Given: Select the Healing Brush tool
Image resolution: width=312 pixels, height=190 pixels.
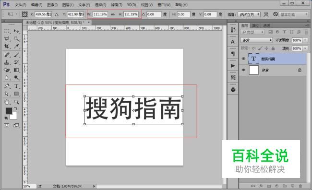Looking at the screenshot, I should pos(7,55).
